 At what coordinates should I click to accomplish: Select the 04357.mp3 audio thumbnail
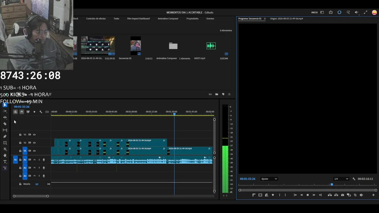211,46
